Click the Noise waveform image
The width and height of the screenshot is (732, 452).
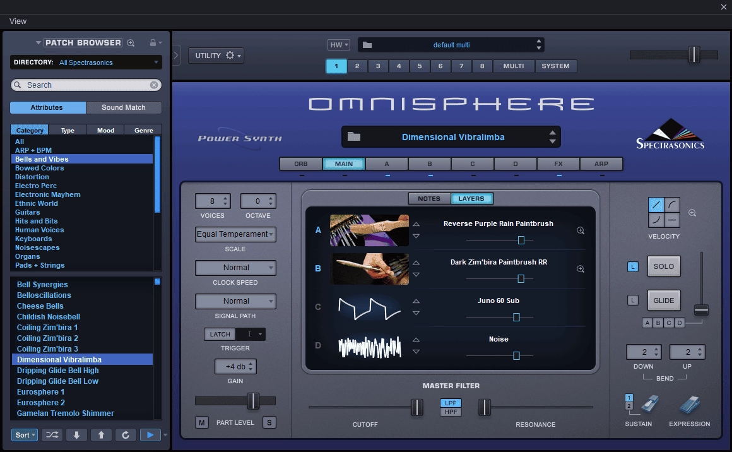[x=369, y=347]
